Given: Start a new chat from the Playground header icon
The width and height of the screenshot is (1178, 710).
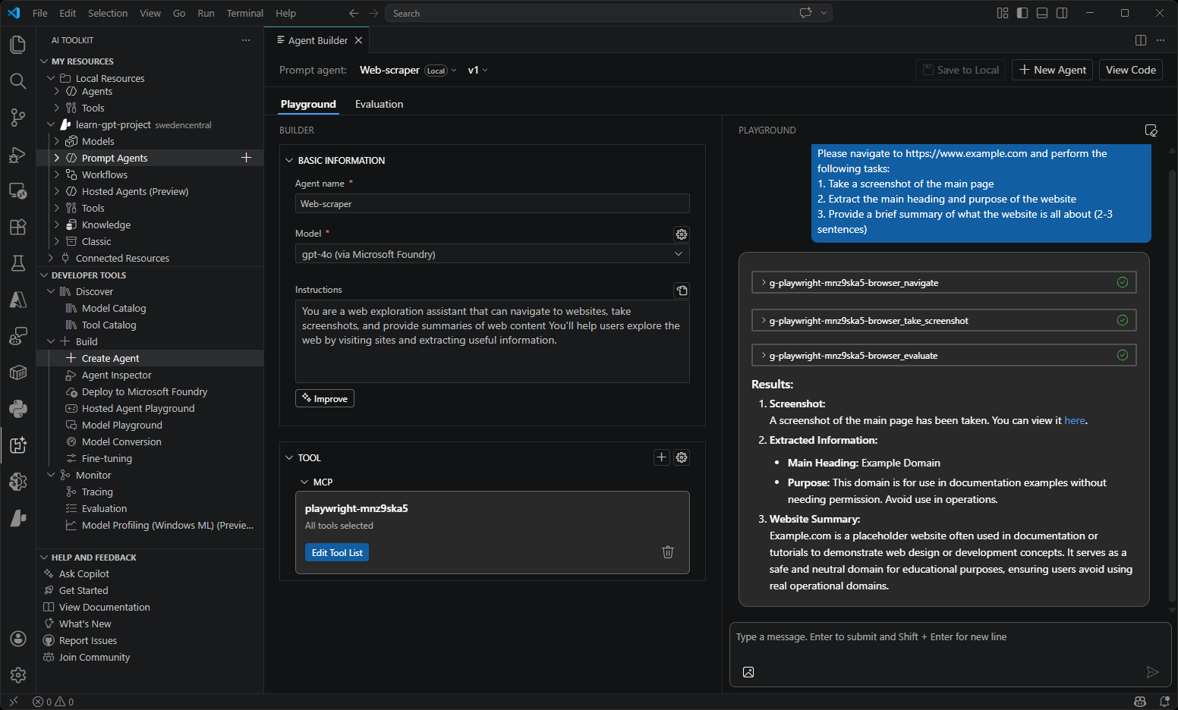Looking at the screenshot, I should pyautogui.click(x=1151, y=130).
